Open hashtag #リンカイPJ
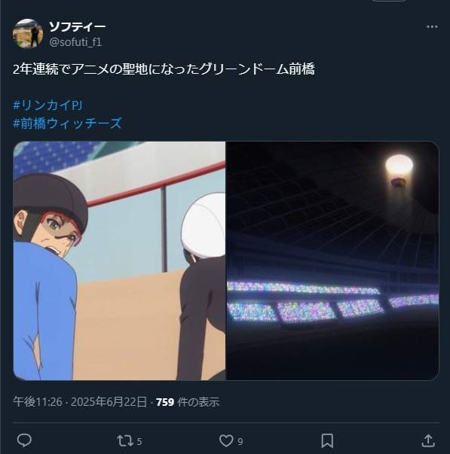450x454 pixels. coord(47,105)
